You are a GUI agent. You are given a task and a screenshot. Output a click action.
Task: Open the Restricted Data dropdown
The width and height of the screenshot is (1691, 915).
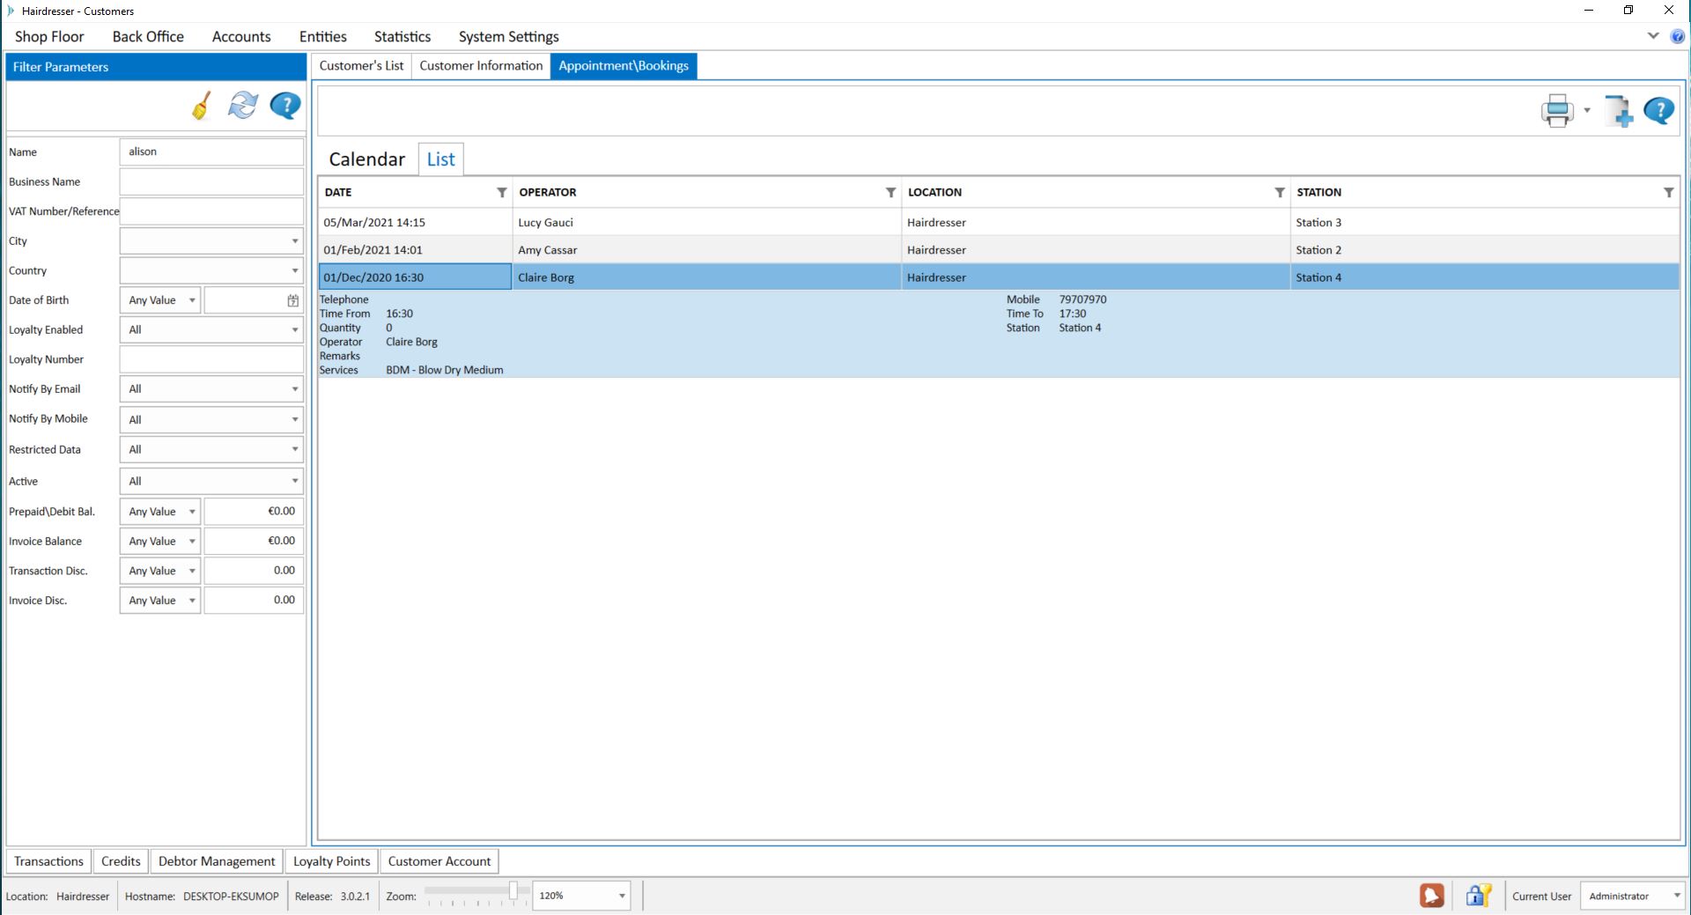click(211, 449)
